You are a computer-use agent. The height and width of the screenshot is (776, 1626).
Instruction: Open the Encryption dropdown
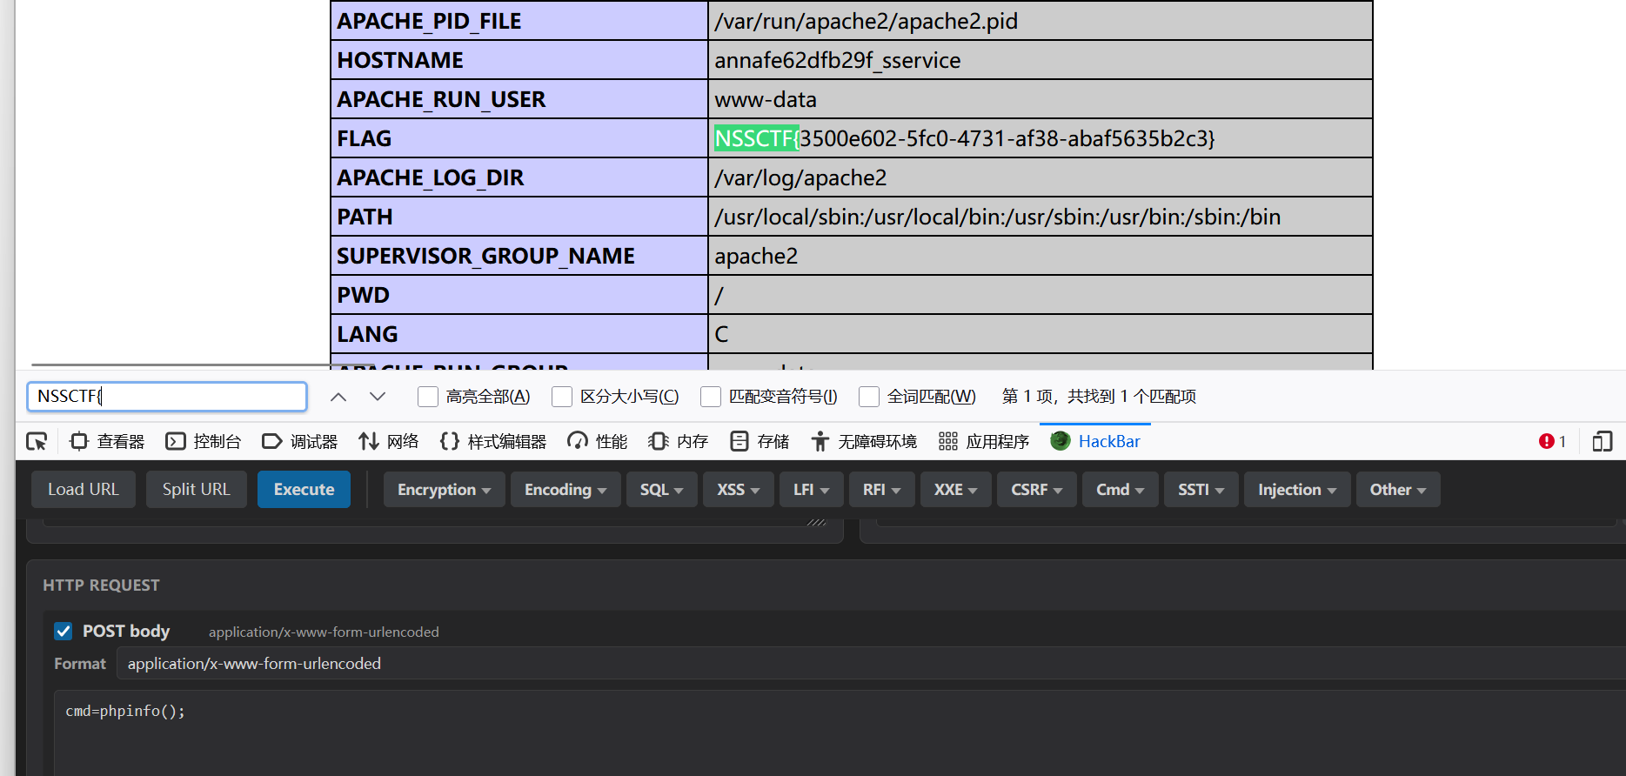click(x=445, y=490)
